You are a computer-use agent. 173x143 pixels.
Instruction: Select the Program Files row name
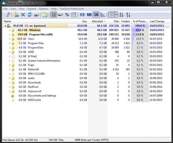pyautogui.click(x=36, y=43)
